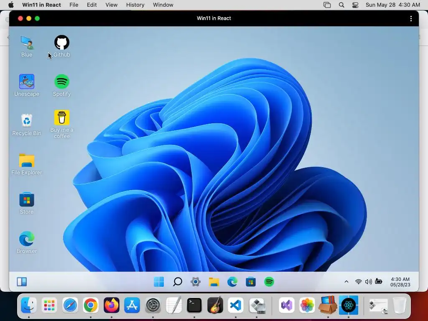Open the Trash in the Dock
428x321 pixels.
pos(400,305)
